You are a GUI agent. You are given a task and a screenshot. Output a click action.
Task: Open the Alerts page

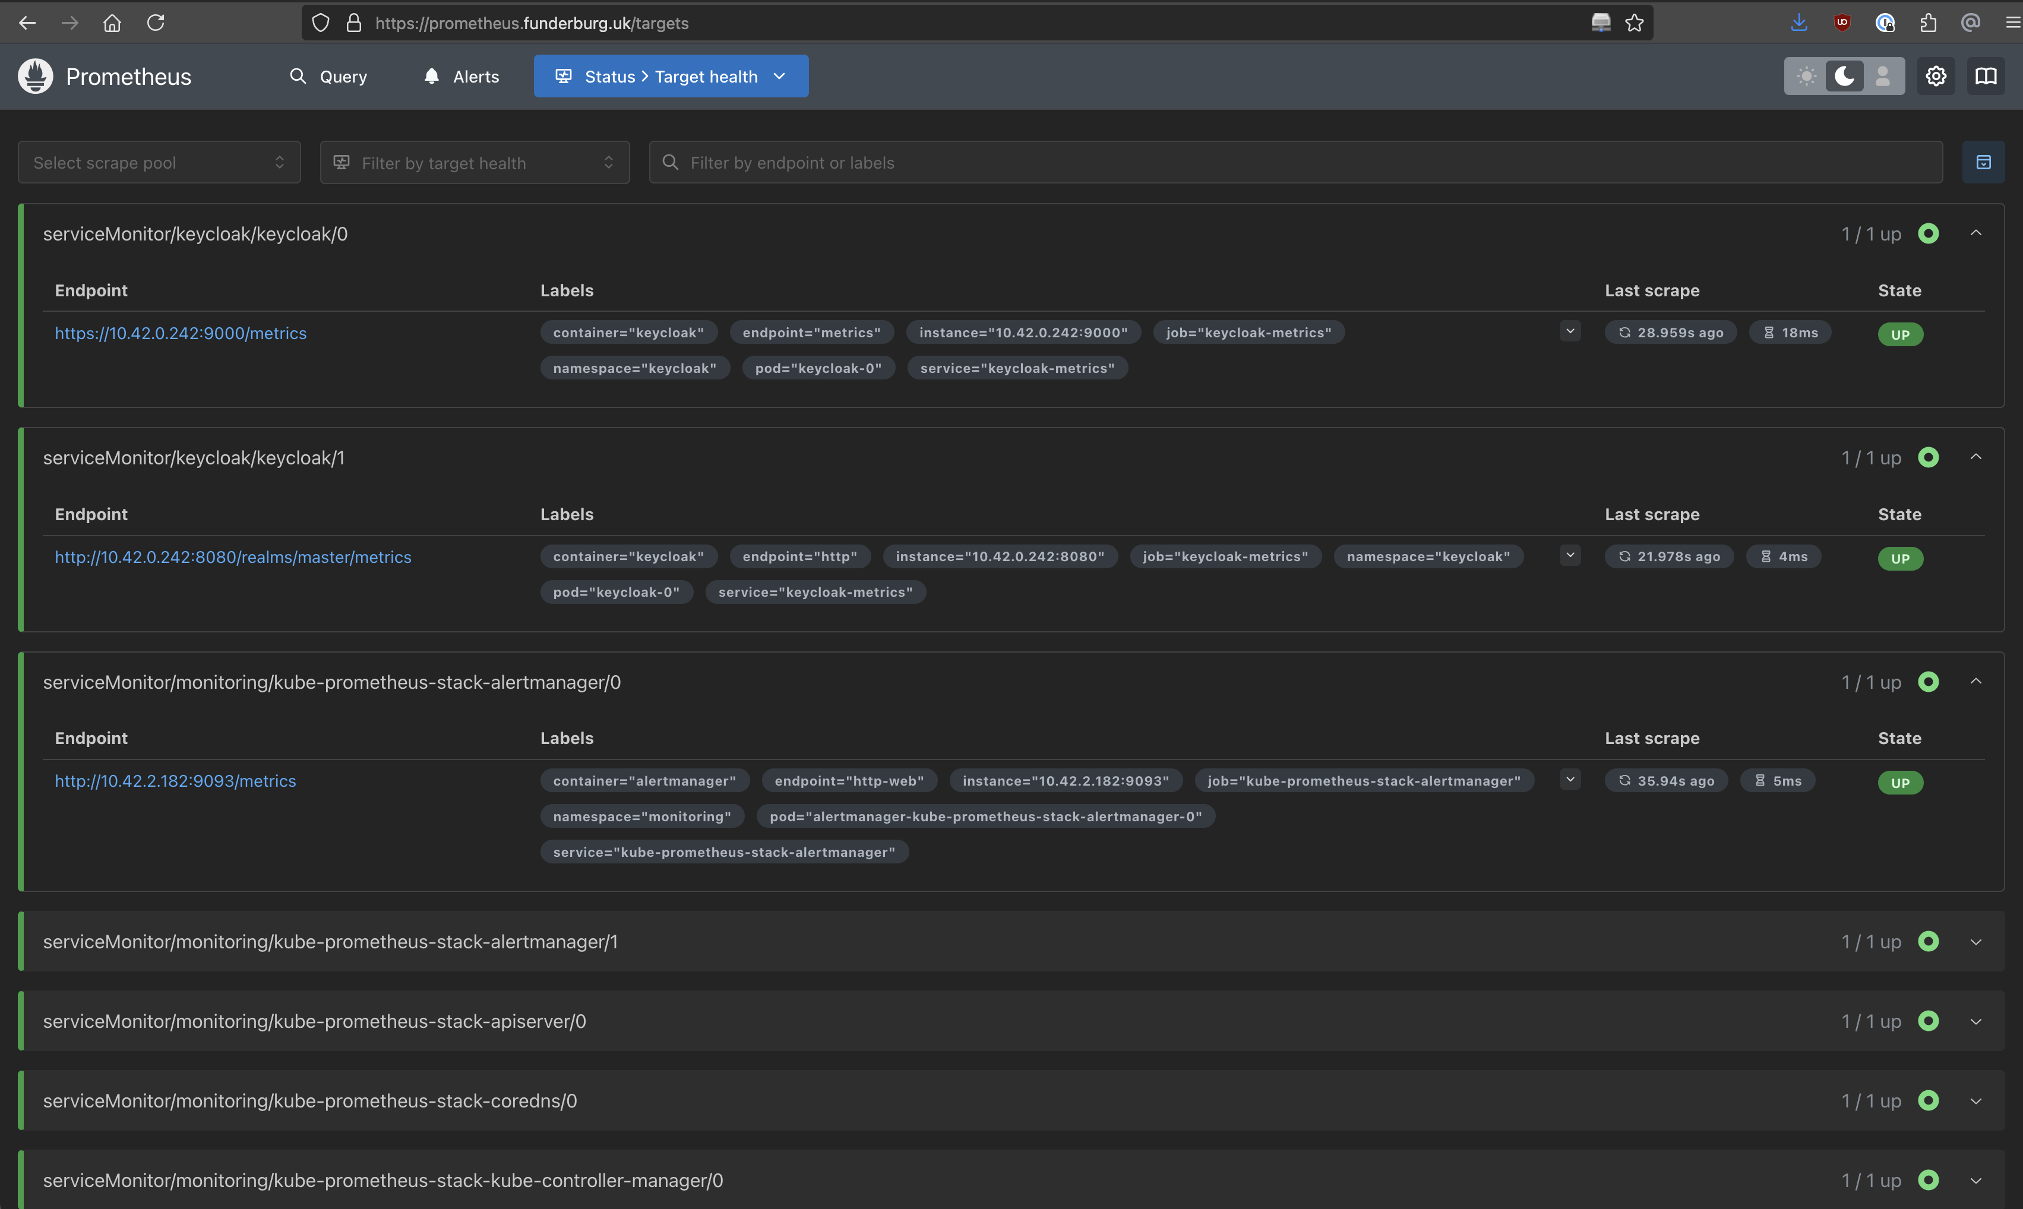pos(461,77)
